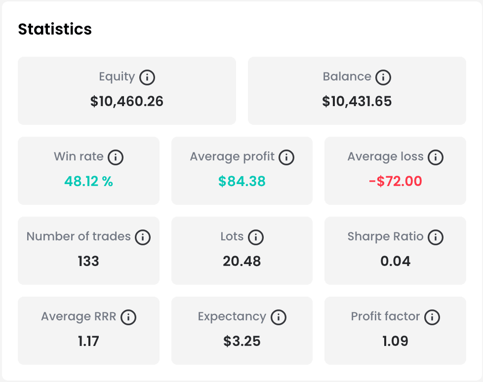Image resolution: width=483 pixels, height=382 pixels.
Task: Click the Balance info icon
Action: pos(384,77)
